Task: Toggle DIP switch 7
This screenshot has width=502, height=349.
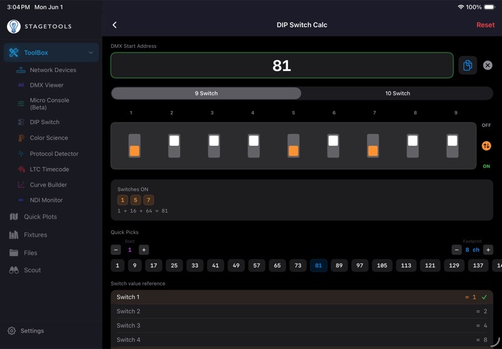Action: (x=373, y=146)
